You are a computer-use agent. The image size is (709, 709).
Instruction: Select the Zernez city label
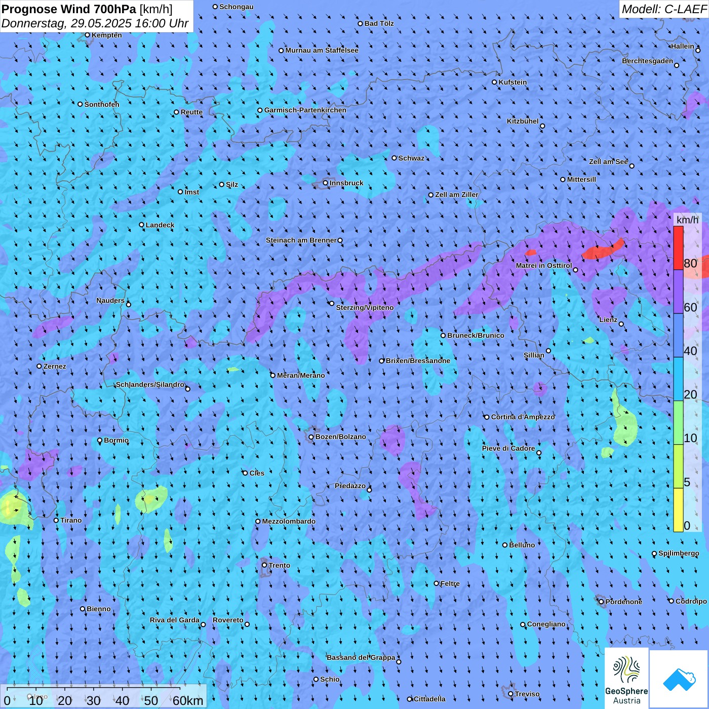pos(55,366)
